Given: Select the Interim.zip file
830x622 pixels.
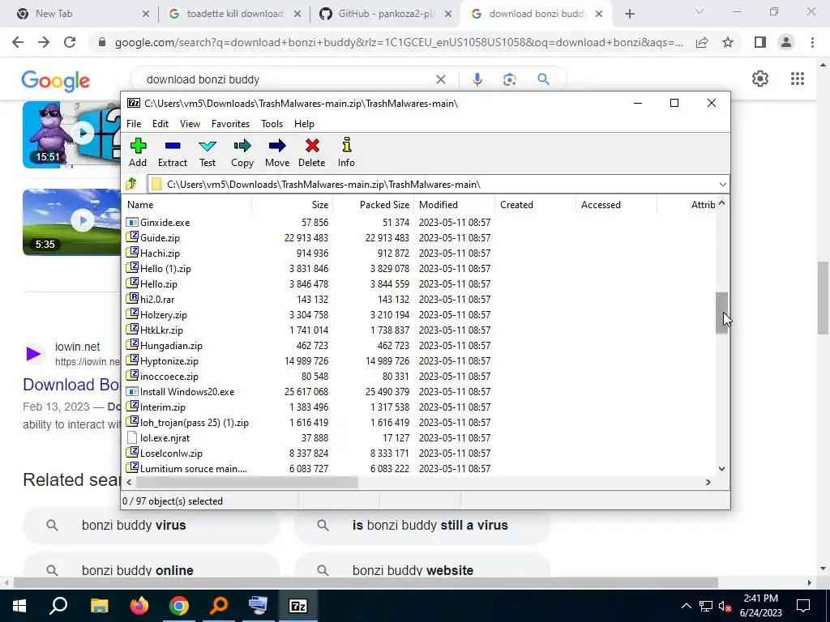Looking at the screenshot, I should (x=162, y=407).
